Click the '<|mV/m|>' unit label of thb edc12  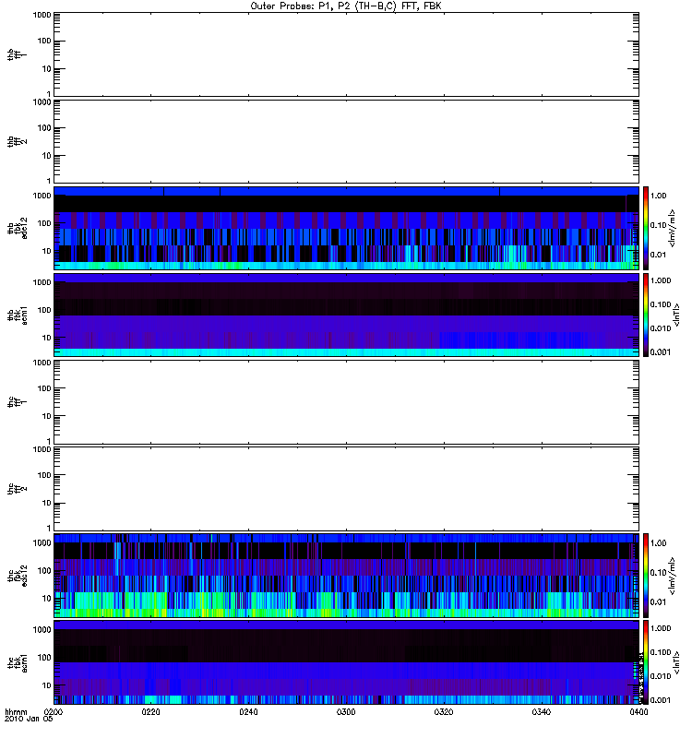pos(673,228)
